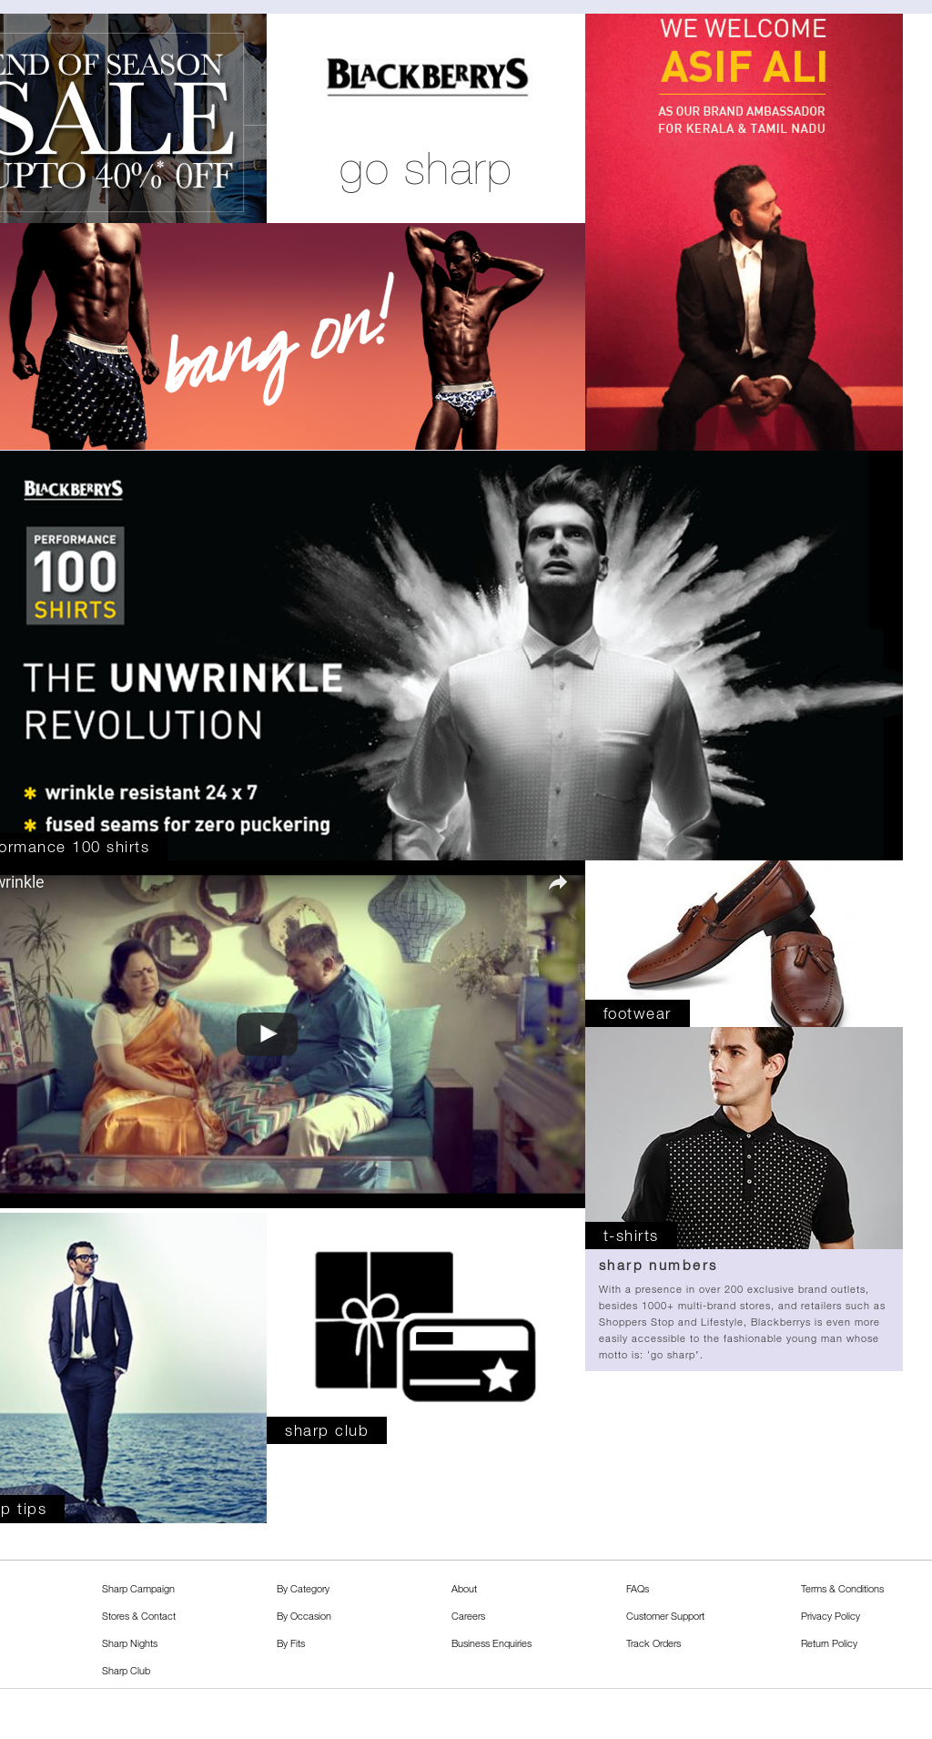
Task: Select Track Orders in footer
Action: click(653, 1643)
